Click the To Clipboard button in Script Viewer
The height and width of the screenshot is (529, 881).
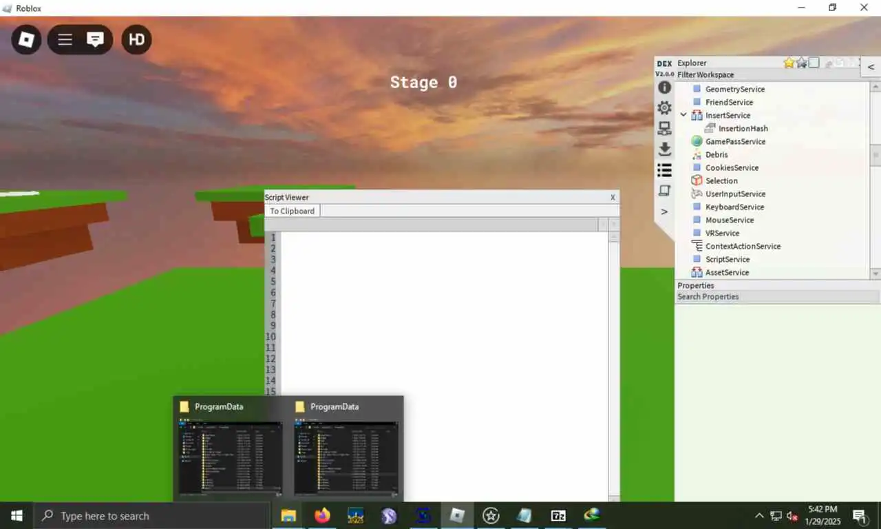(x=293, y=211)
